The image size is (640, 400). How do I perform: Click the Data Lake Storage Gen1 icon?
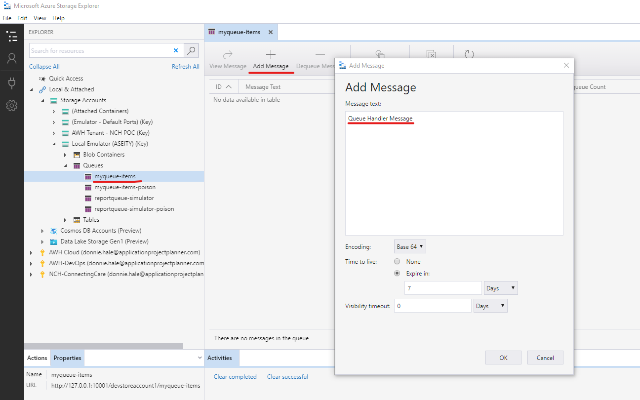tap(54, 241)
